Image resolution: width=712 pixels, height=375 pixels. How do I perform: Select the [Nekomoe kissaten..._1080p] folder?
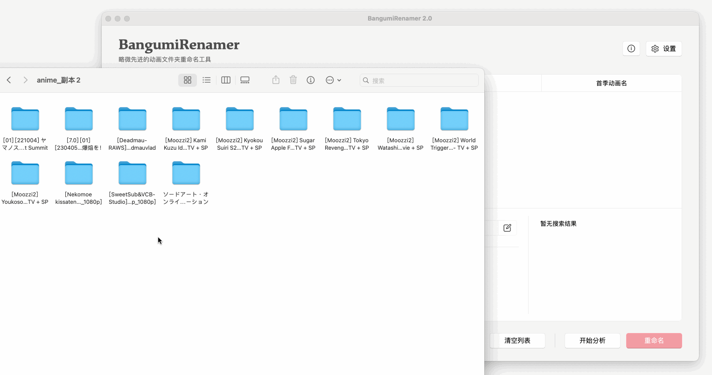[x=79, y=182]
